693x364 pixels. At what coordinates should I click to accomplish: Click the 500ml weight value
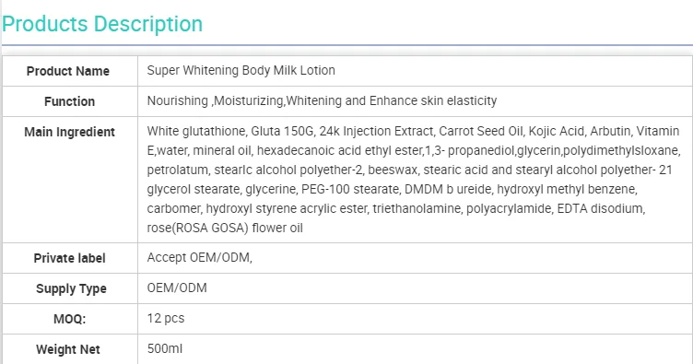(164, 348)
